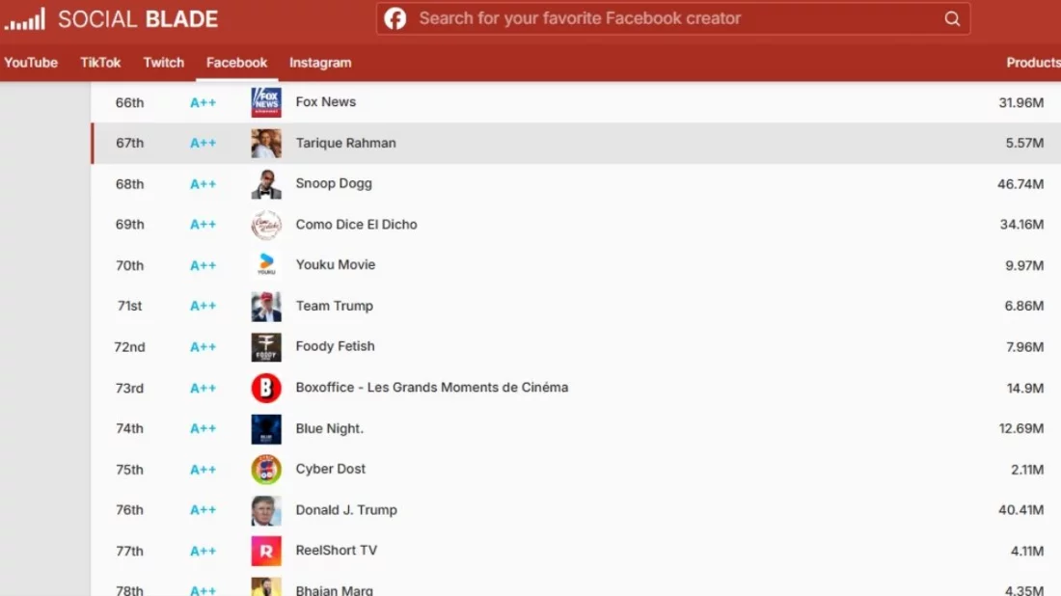Open Como Dice El Dicho link
This screenshot has height=596, width=1061.
(x=357, y=225)
